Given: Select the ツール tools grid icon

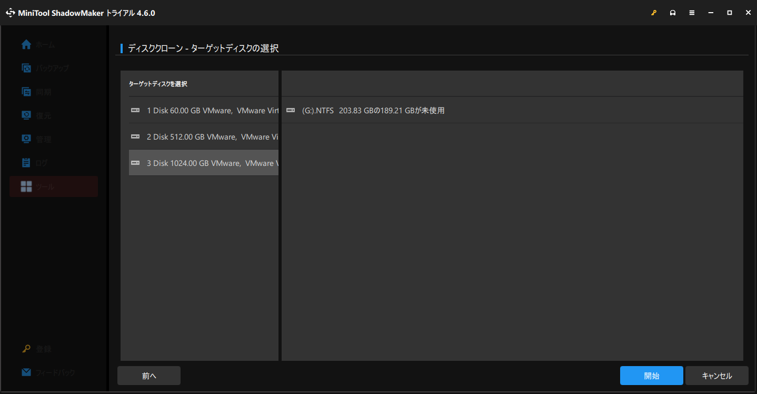Looking at the screenshot, I should tap(26, 186).
